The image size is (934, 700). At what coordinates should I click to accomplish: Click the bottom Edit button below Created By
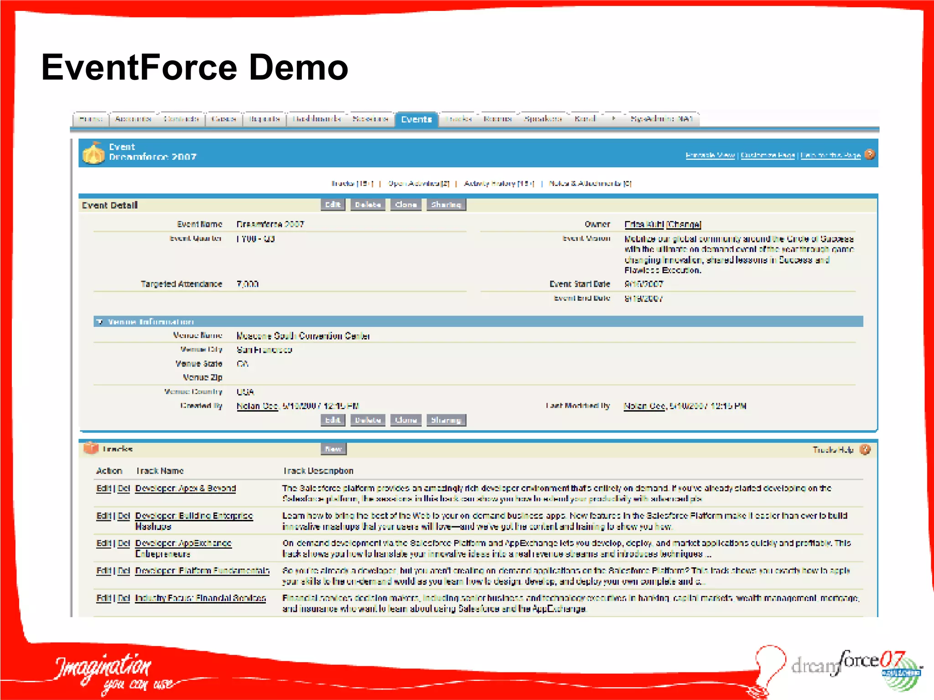333,420
